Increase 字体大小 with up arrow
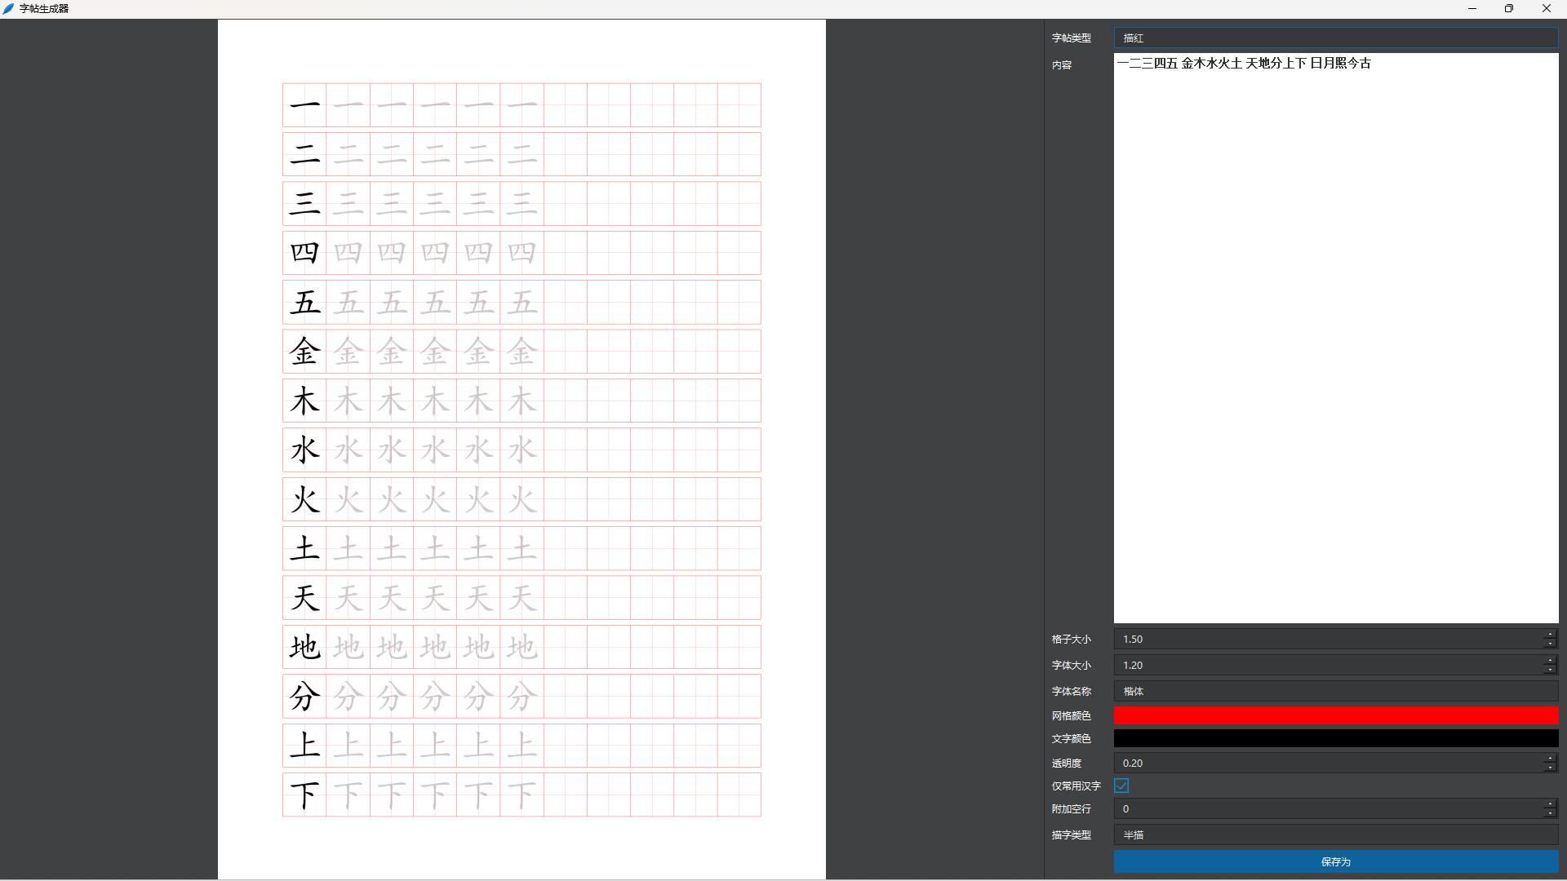Image resolution: width=1567 pixels, height=881 pixels. pos(1550,661)
